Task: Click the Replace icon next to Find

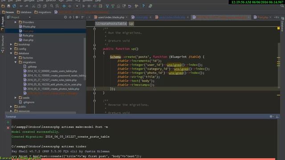Action: coord(57,6)
